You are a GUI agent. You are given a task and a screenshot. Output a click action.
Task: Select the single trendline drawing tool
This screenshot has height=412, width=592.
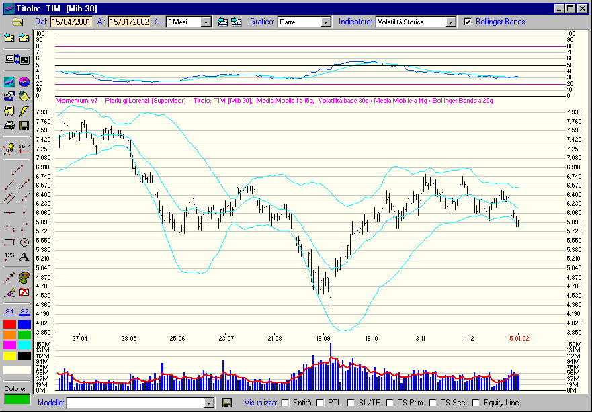[17, 170]
